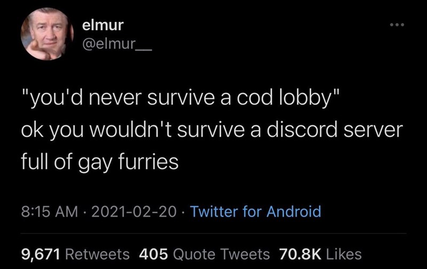This screenshot has width=427, height=269.
Task: Click the Likes label
Action: point(344,254)
